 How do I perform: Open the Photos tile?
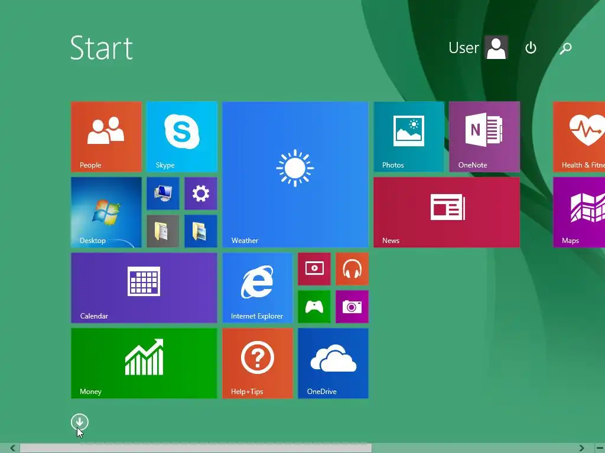409,137
